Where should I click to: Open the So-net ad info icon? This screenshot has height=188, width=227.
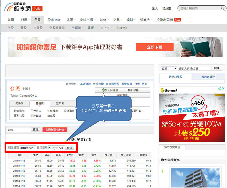[220, 88]
